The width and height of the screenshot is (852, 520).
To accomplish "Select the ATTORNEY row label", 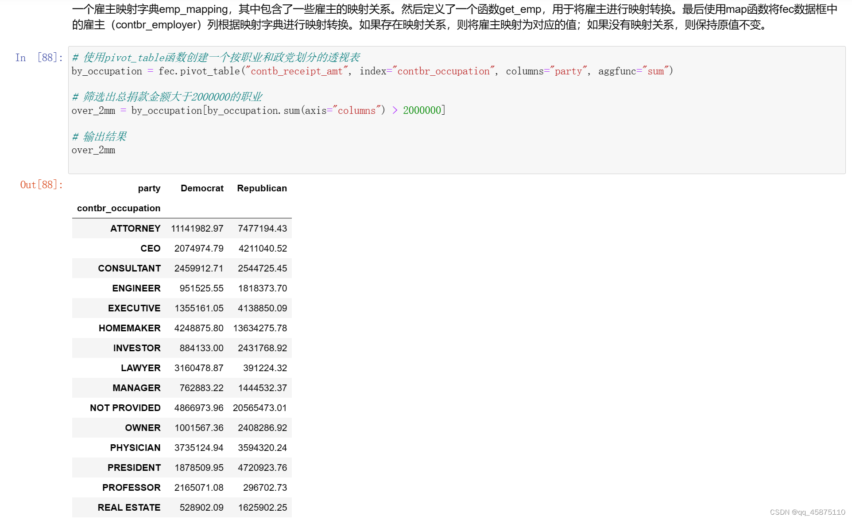I will (x=135, y=229).
